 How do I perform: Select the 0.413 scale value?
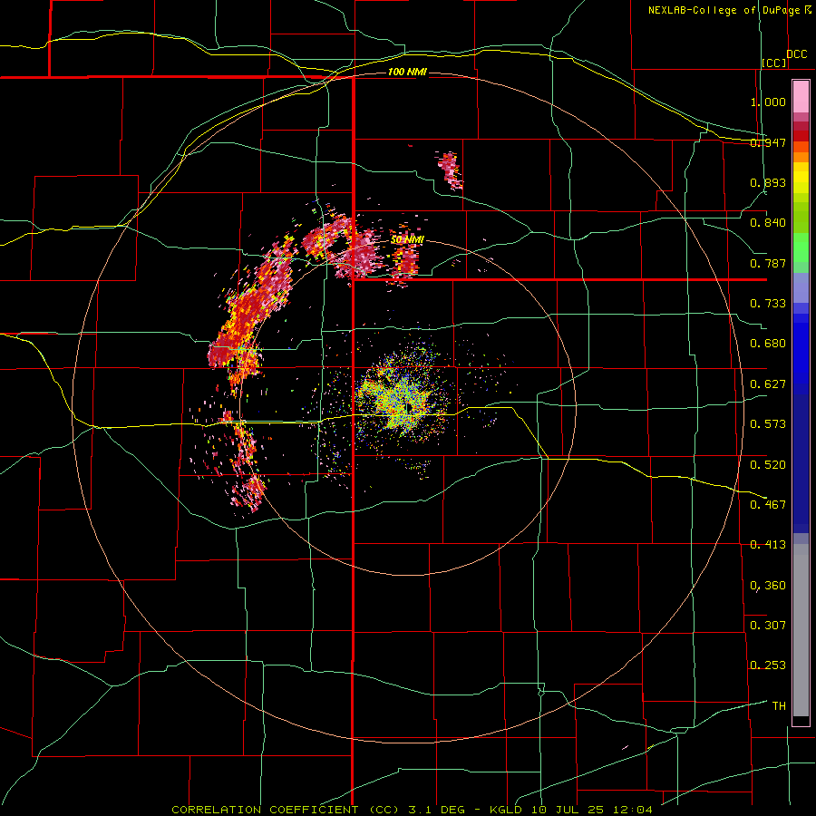(768, 545)
